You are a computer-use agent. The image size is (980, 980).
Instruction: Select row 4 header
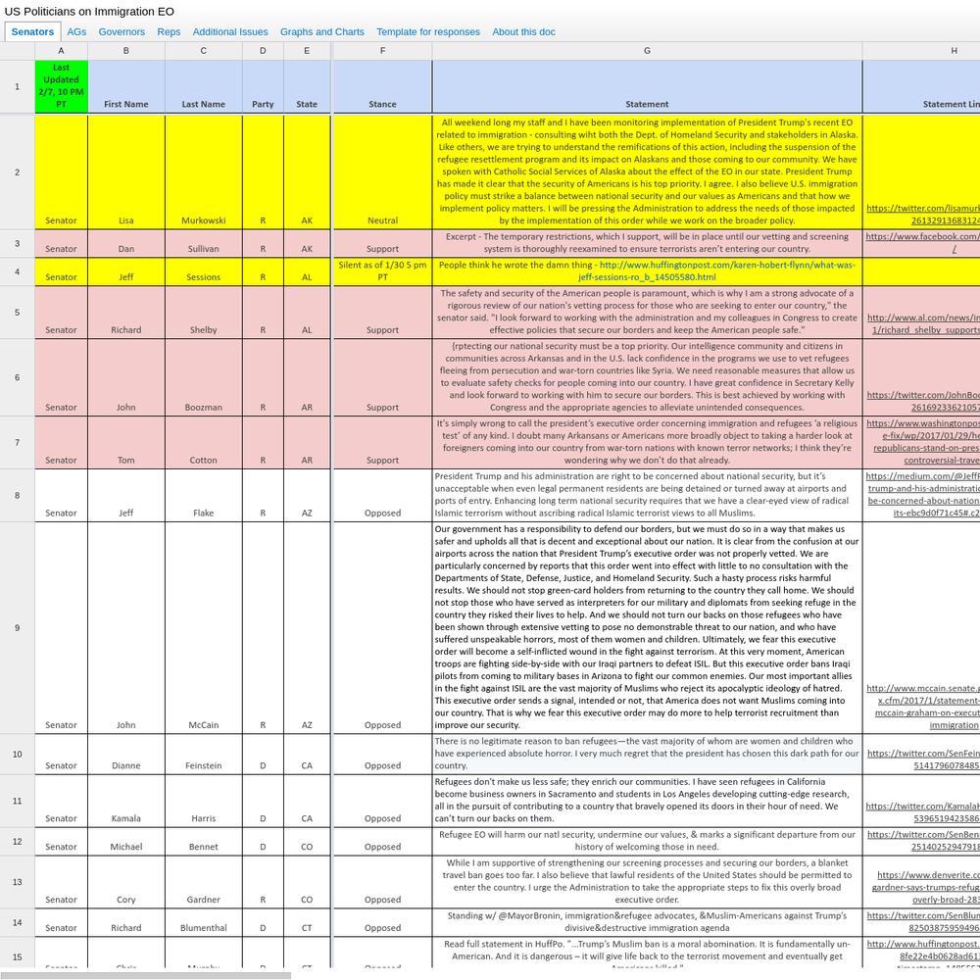tap(17, 271)
